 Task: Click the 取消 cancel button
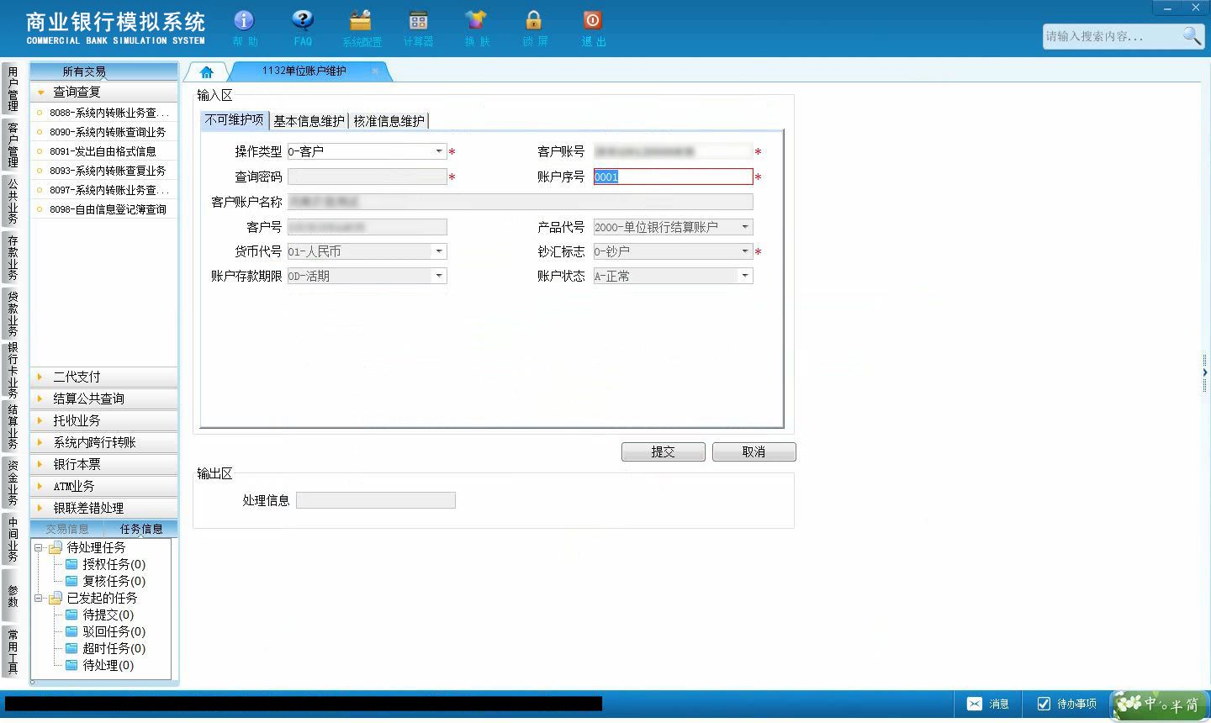[754, 451]
